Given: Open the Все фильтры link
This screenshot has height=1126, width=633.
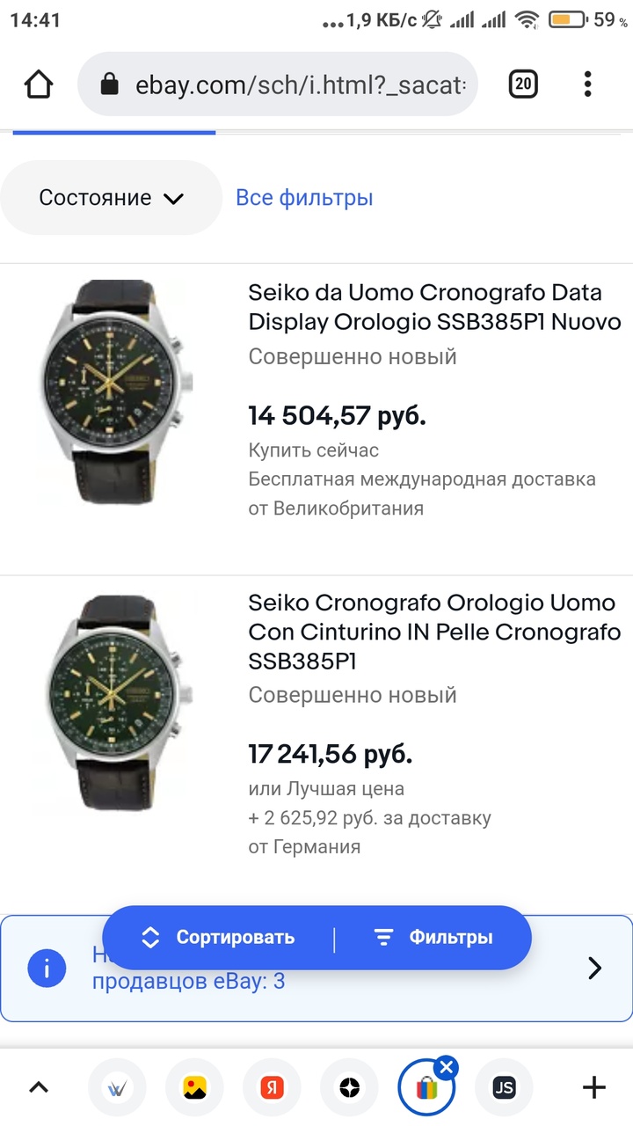Looking at the screenshot, I should click(304, 198).
